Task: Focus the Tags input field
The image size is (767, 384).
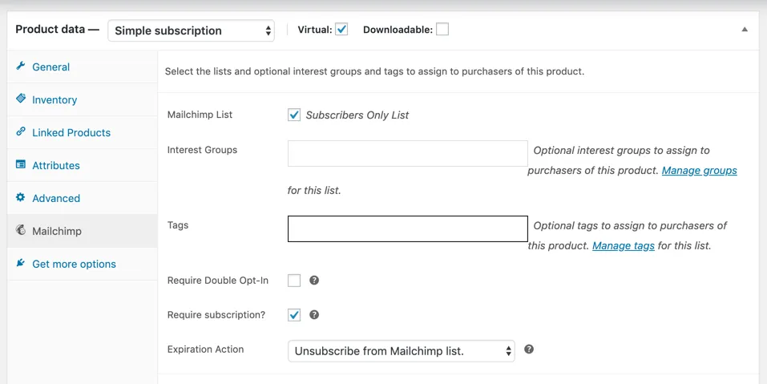Action: pyautogui.click(x=407, y=229)
